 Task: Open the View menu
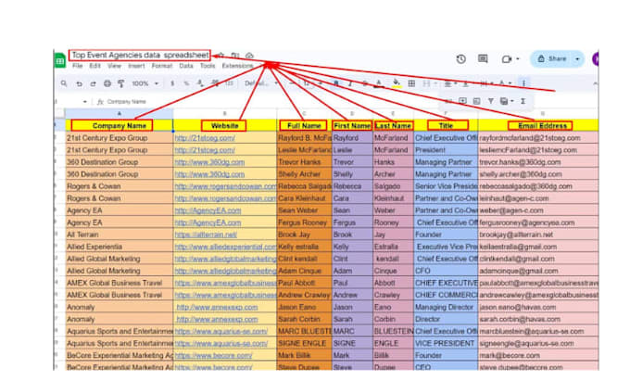(x=114, y=66)
